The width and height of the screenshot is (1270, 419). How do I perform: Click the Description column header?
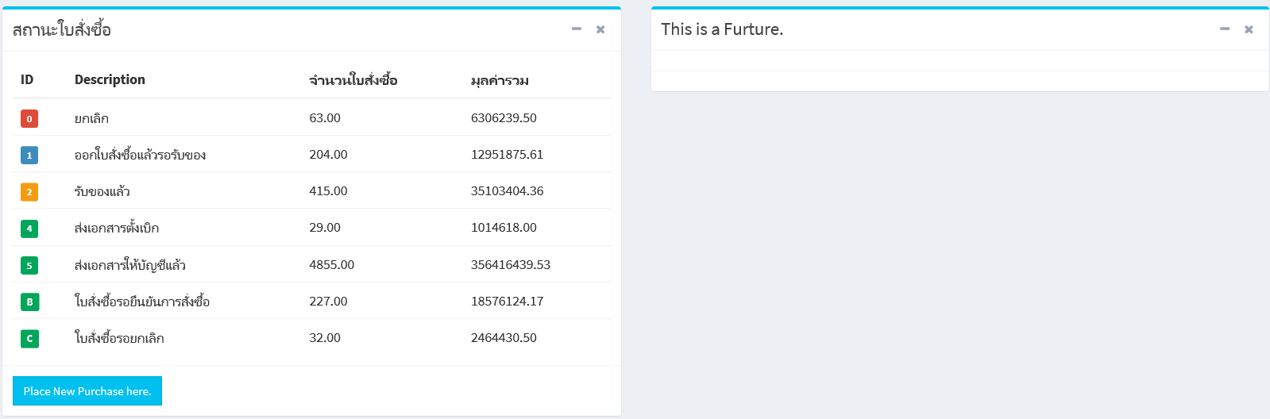(x=110, y=79)
